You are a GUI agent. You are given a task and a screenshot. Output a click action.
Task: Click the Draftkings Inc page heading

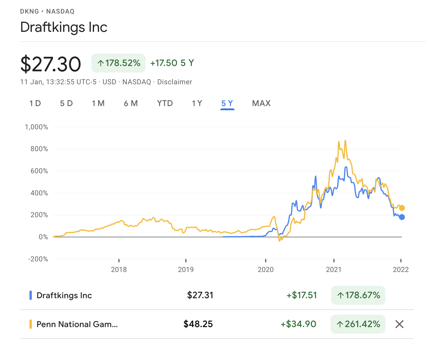64,27
